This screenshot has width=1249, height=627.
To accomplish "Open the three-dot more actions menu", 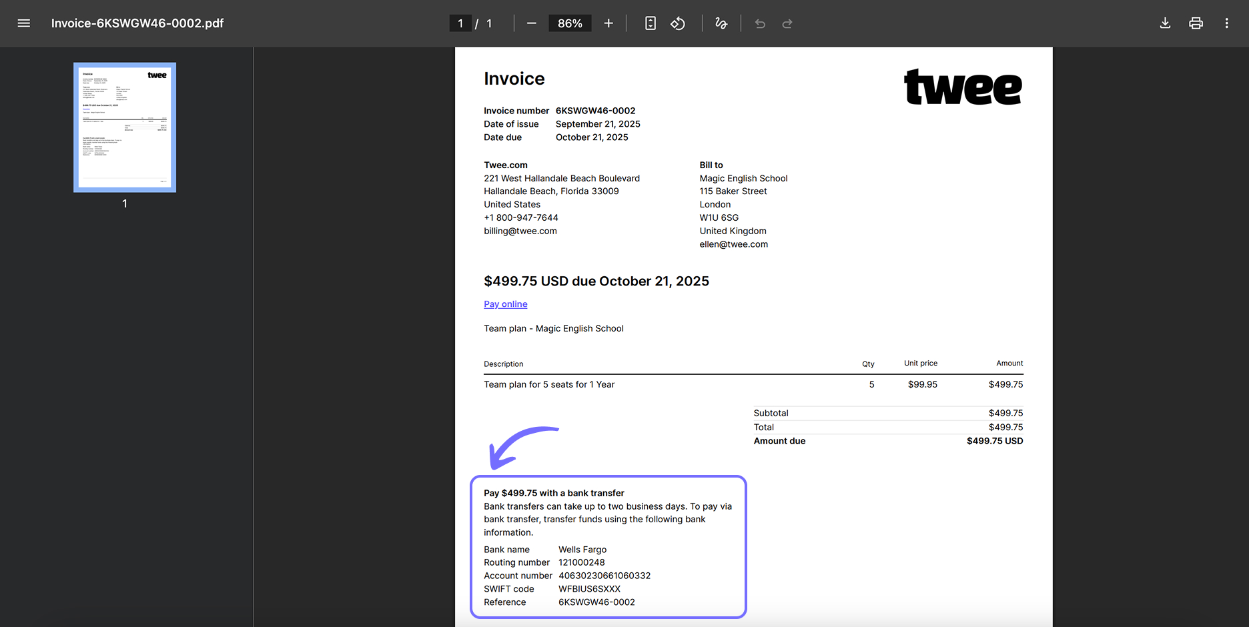I will tap(1226, 23).
